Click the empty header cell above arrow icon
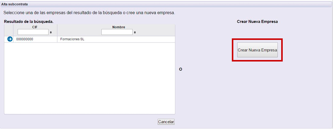The width and height of the screenshot is (333, 129). [9, 30]
